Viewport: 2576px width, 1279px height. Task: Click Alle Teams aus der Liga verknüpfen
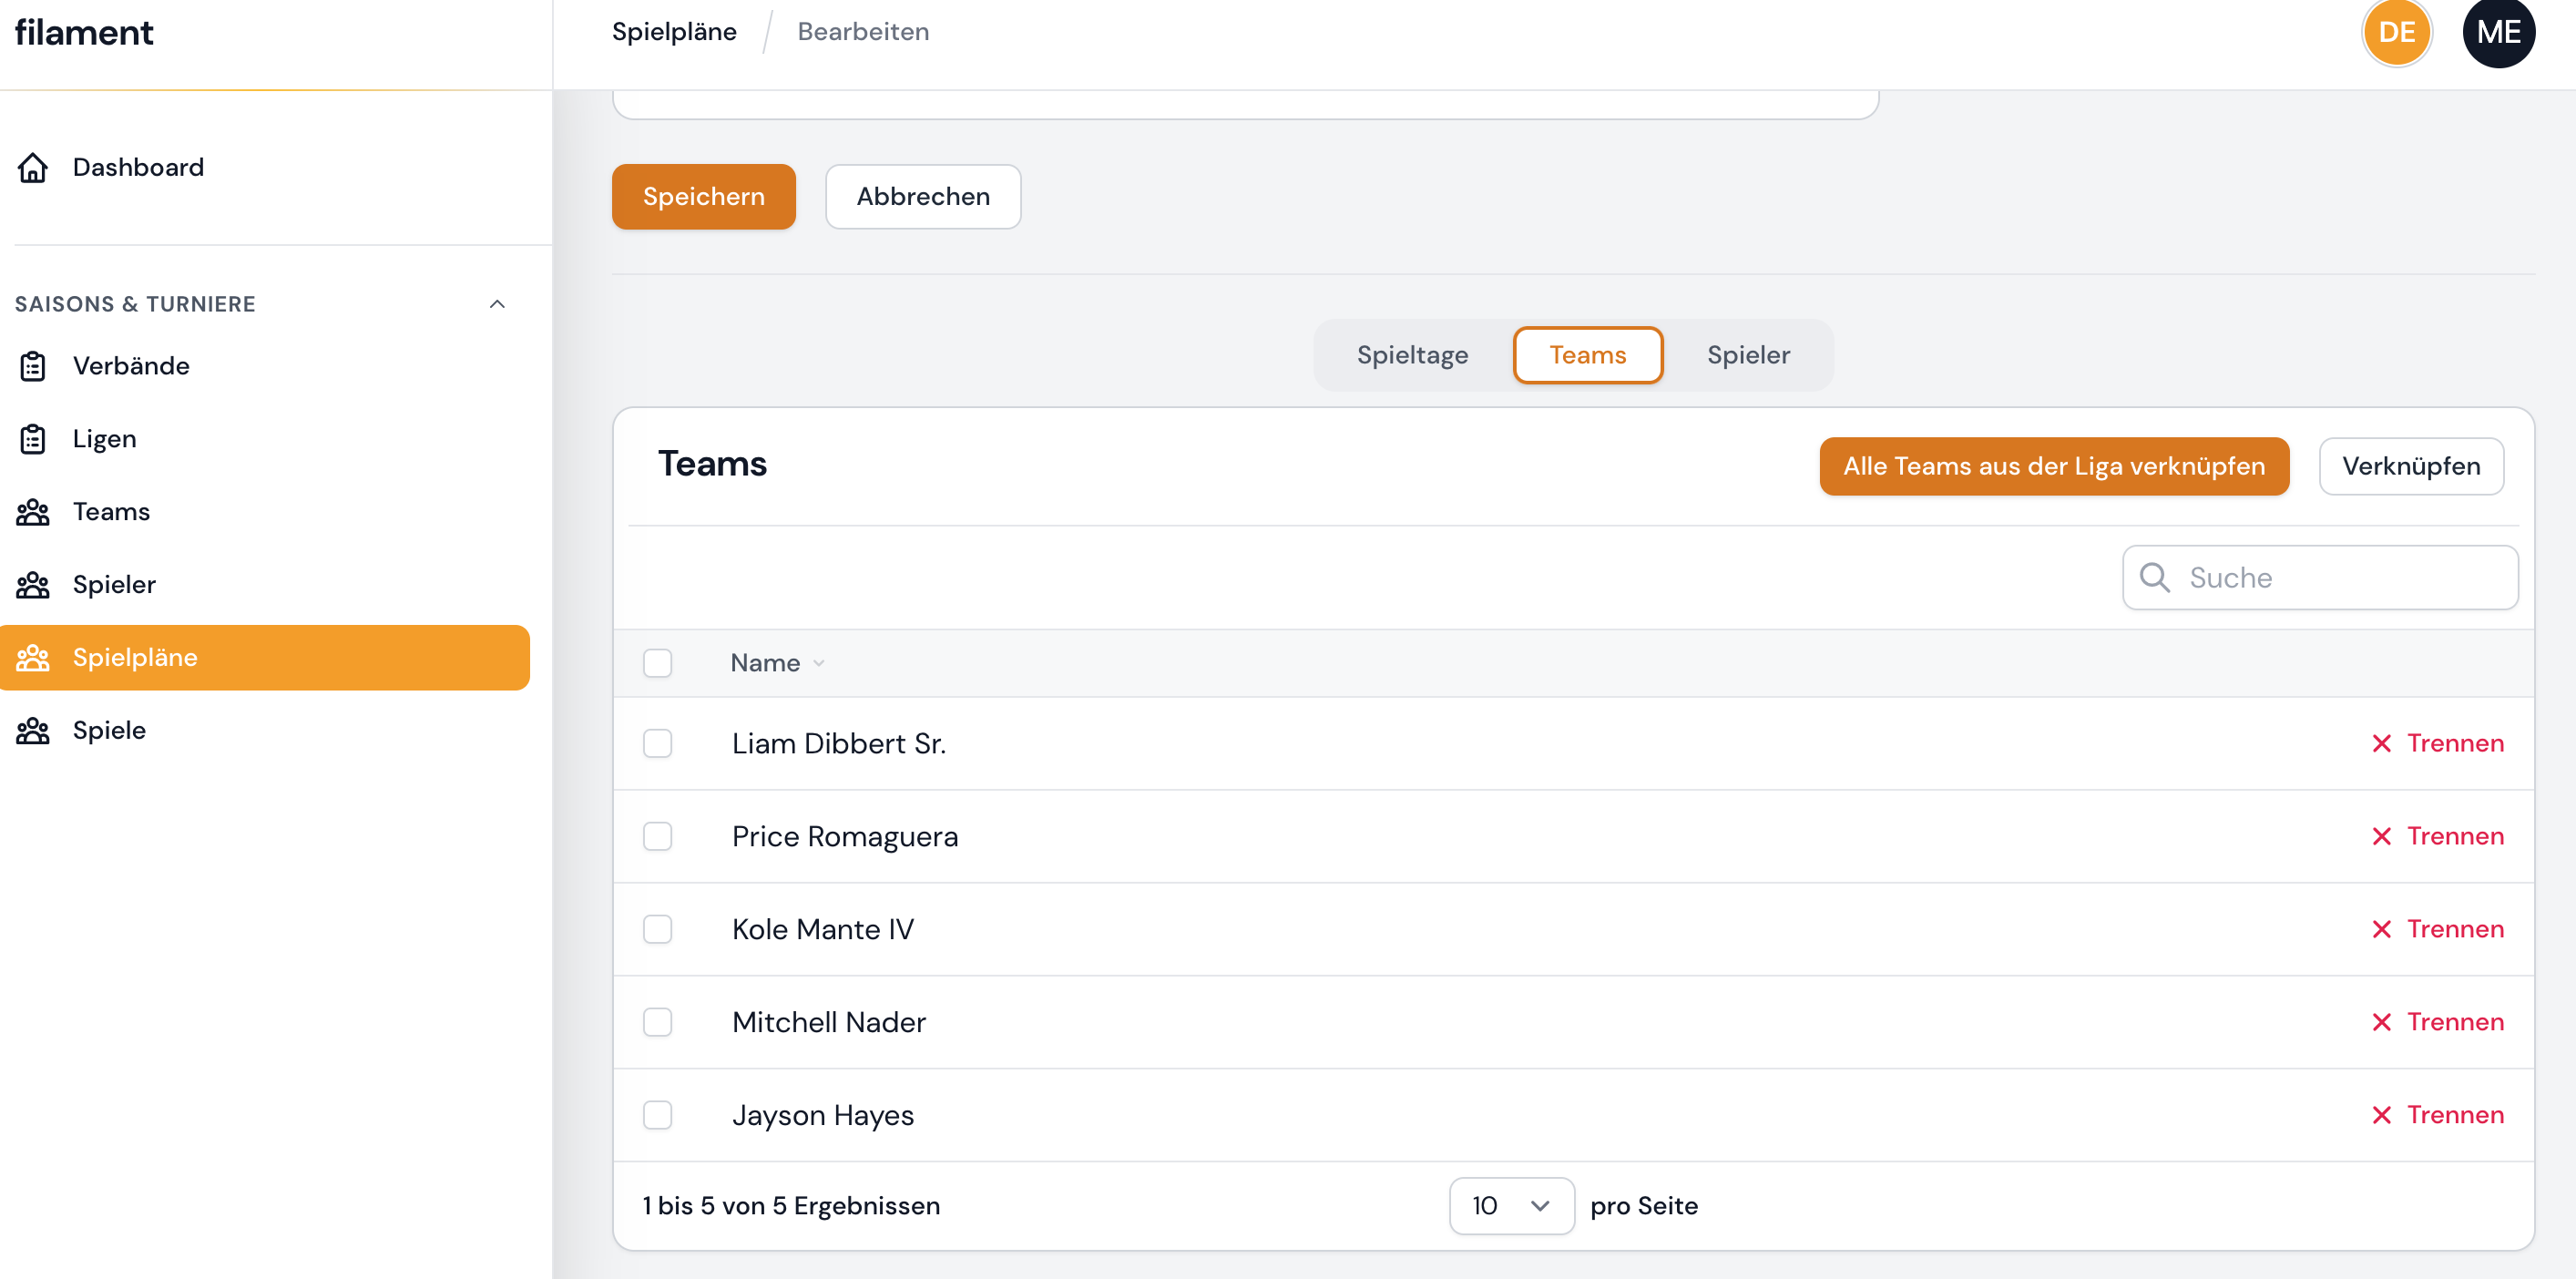click(x=2054, y=466)
